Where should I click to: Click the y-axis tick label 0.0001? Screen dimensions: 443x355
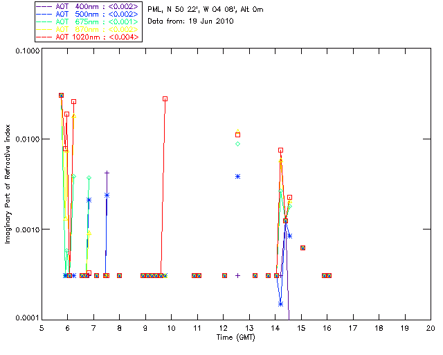[28, 318]
